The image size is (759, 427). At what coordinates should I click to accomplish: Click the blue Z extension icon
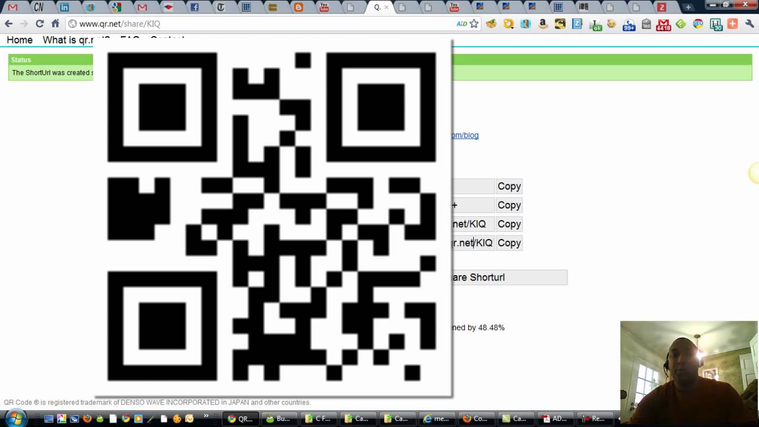coord(577,24)
